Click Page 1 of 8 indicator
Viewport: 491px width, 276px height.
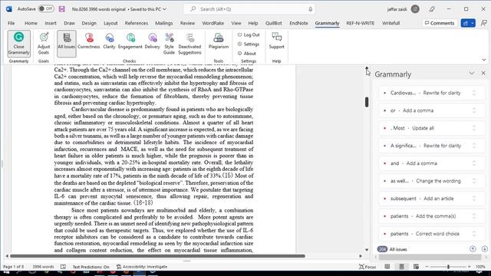[x=13, y=267]
